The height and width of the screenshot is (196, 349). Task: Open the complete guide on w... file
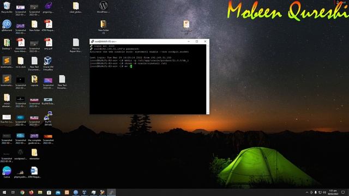tap(34, 139)
